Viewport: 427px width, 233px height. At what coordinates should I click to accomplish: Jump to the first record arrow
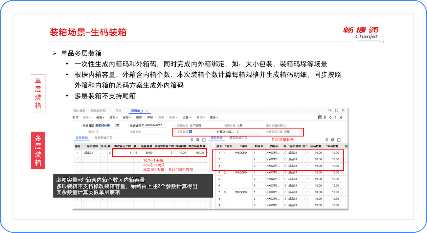point(325,117)
